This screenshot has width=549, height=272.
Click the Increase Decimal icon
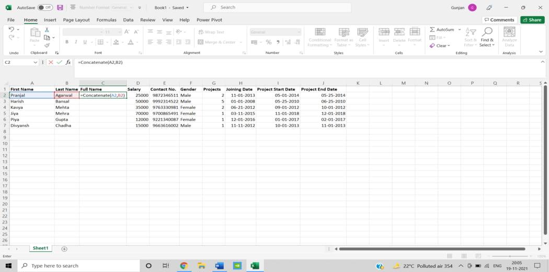coord(288,42)
